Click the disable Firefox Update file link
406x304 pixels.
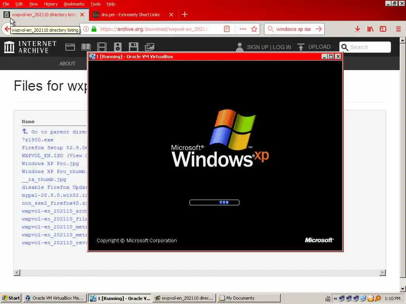[x=55, y=187]
